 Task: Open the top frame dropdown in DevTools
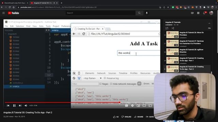(x=92, y=78)
